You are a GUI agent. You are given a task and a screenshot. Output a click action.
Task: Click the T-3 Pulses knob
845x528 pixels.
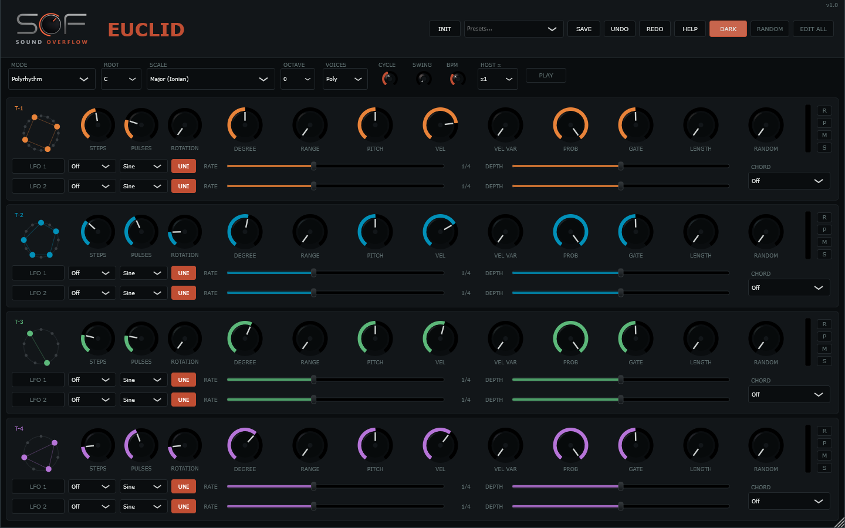coord(141,338)
